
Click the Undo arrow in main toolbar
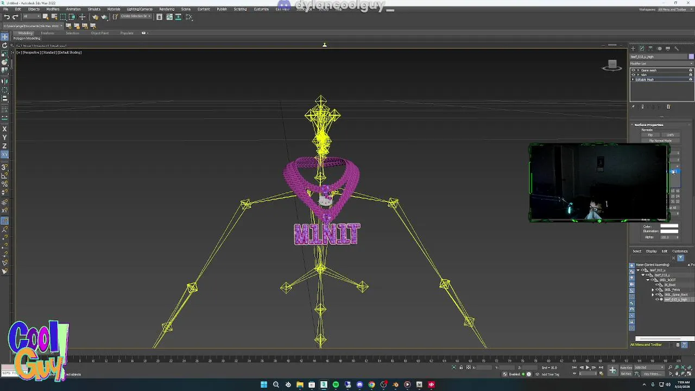[x=7, y=17]
